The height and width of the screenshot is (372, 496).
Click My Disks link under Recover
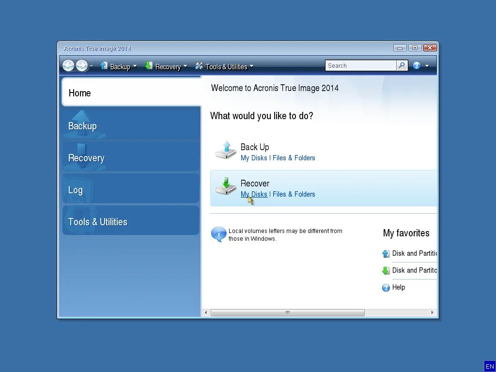click(254, 194)
